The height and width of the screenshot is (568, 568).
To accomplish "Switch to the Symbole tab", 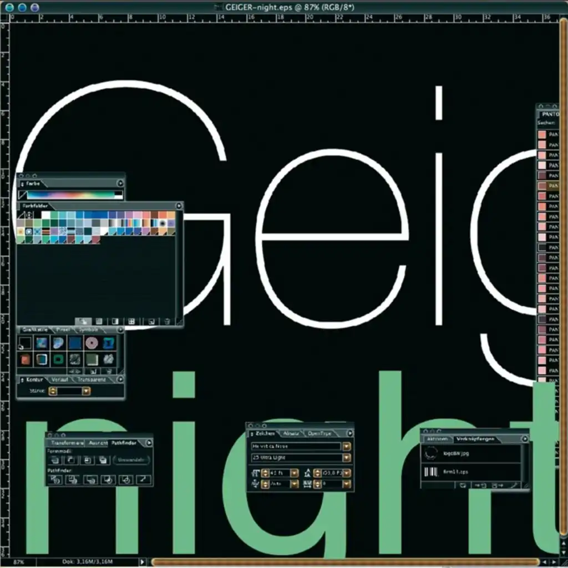I will point(89,329).
